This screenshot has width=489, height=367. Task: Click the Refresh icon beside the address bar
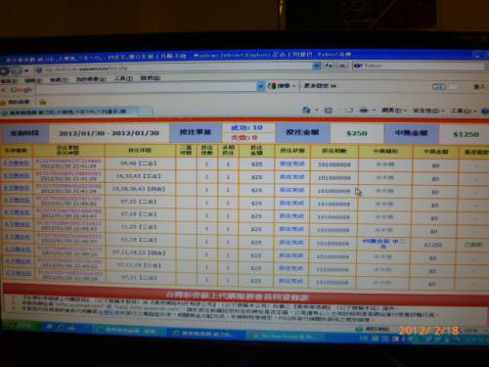329,67
